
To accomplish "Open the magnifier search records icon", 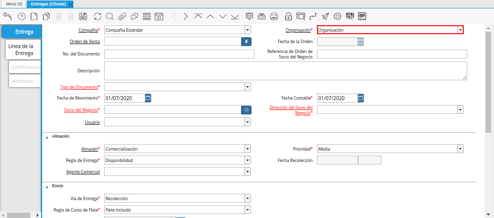I will (110, 16).
